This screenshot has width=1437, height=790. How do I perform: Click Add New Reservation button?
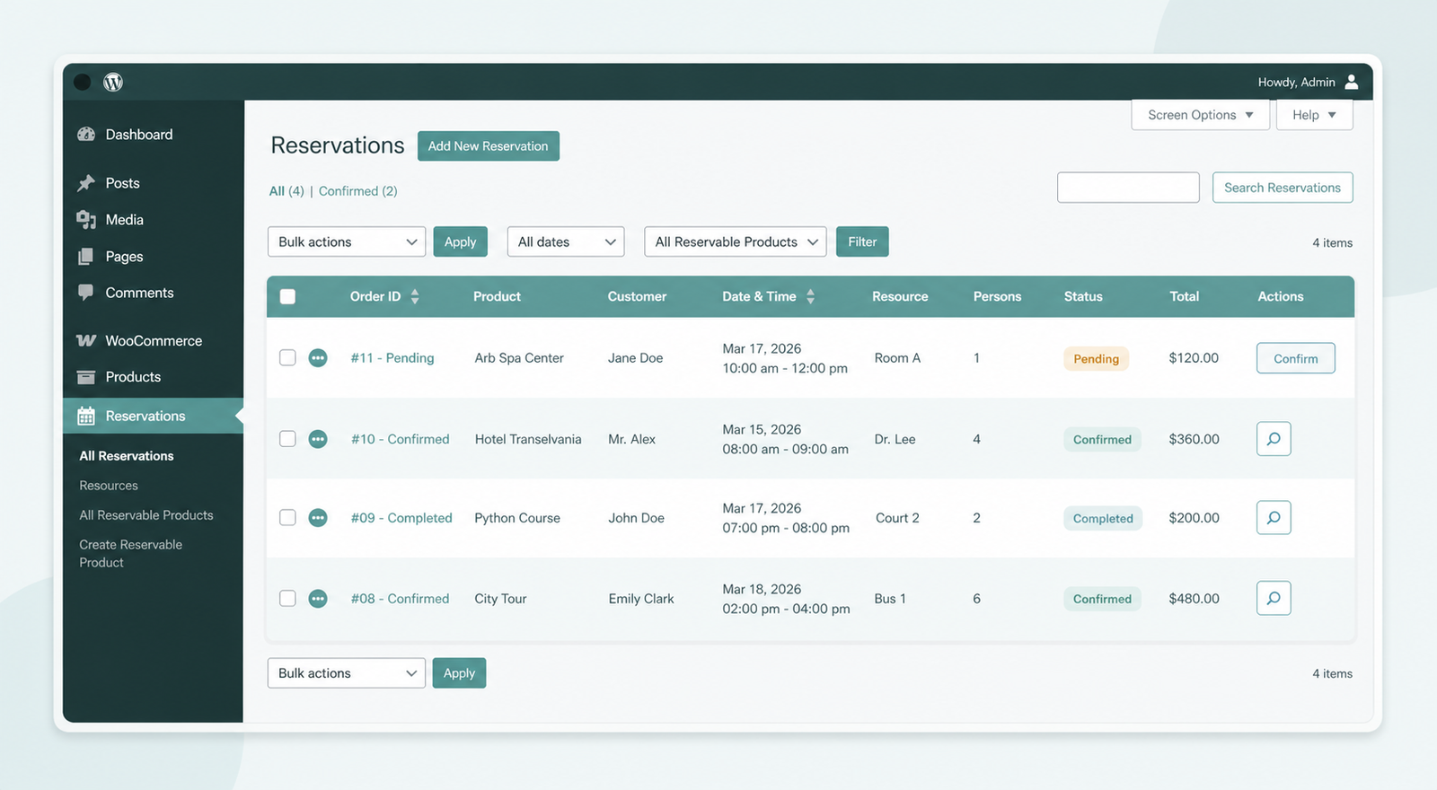[x=489, y=146]
